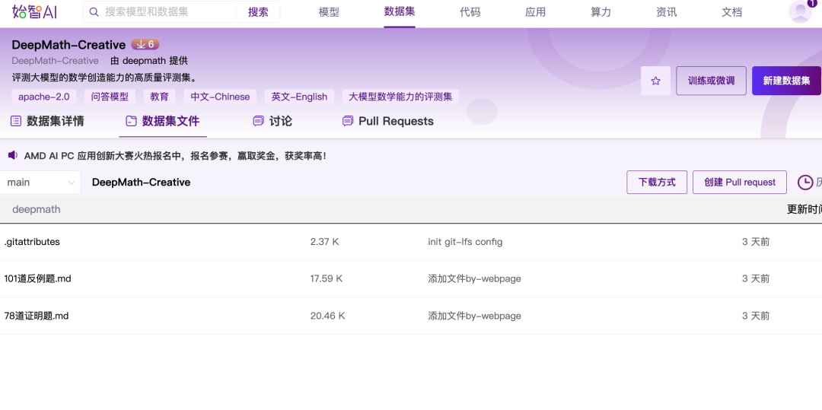
Task: Open the 算力 navigation menu
Action: click(601, 12)
